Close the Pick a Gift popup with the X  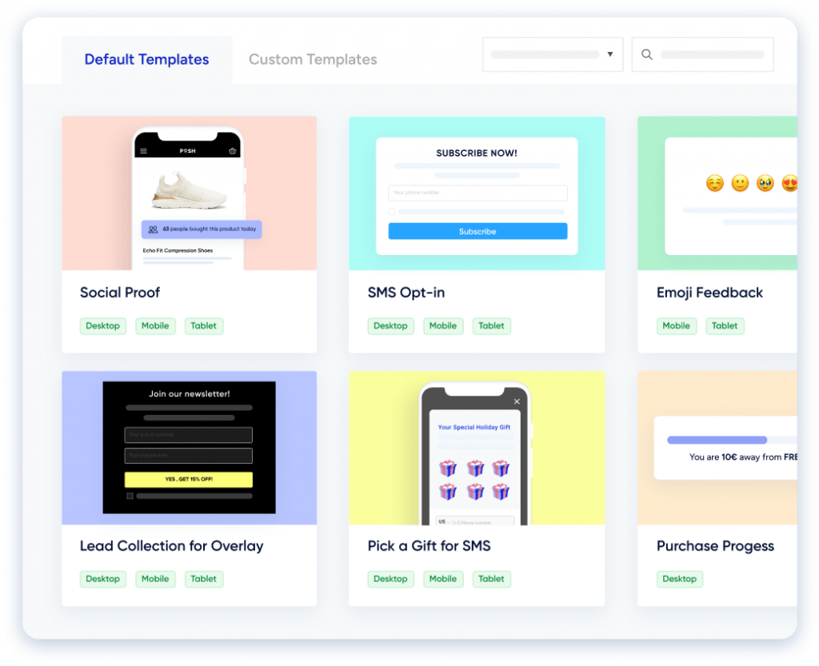pyautogui.click(x=517, y=401)
